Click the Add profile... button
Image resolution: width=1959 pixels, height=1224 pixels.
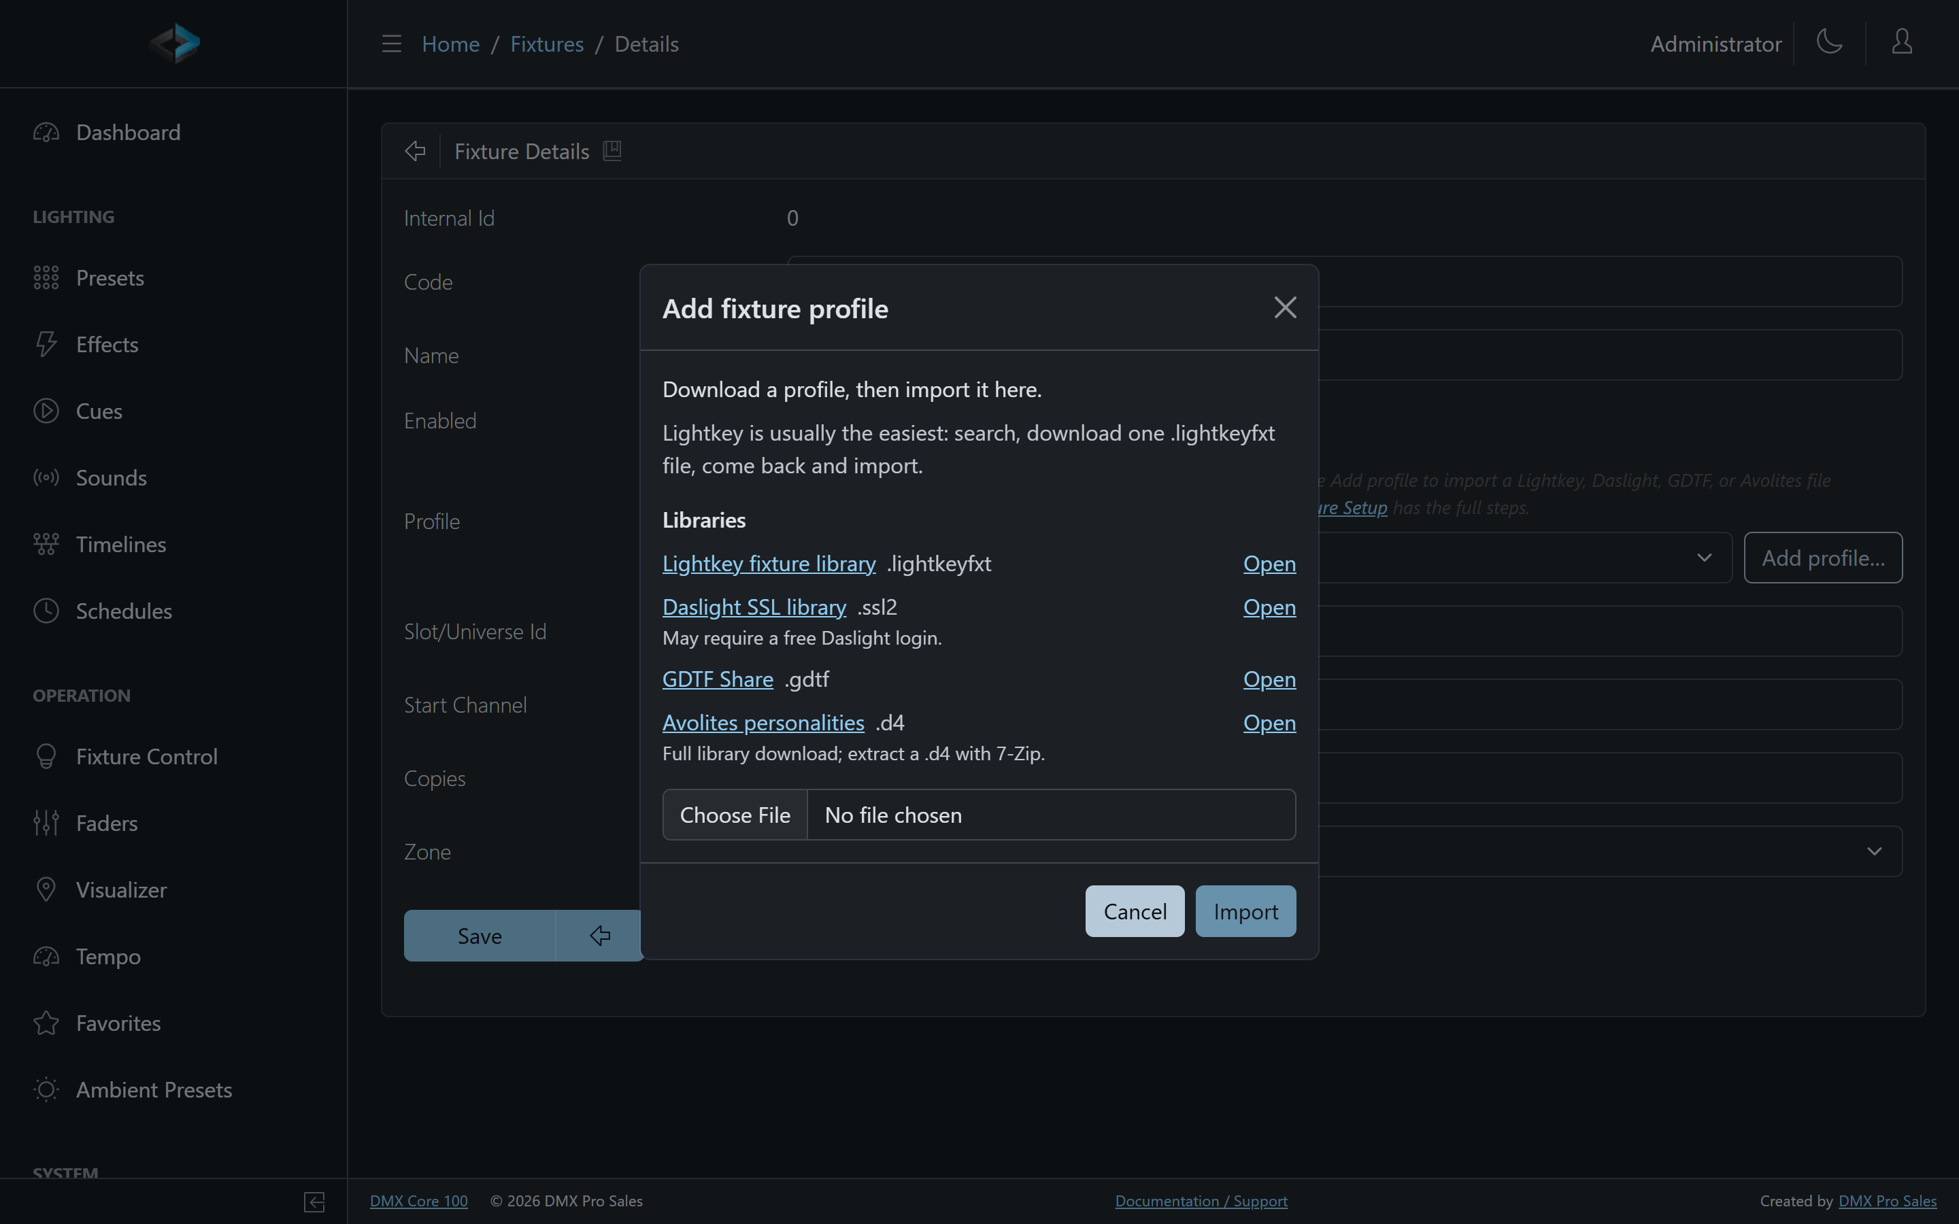(x=1823, y=558)
